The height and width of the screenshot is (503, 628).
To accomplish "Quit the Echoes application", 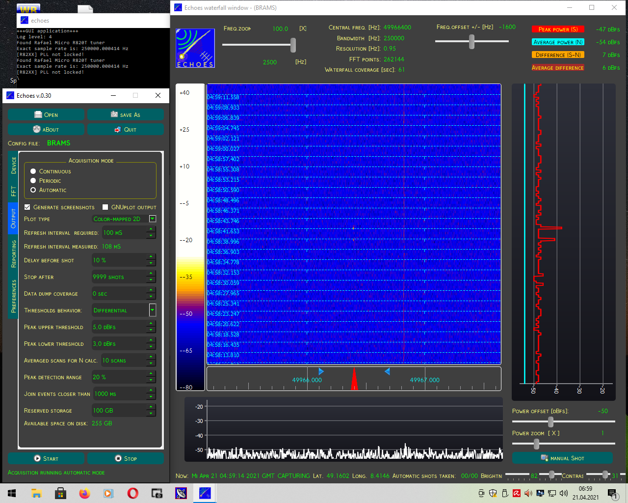I will 125,129.
